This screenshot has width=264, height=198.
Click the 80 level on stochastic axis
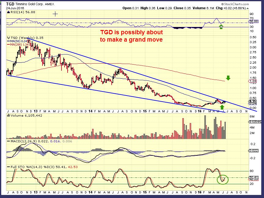pos(251,171)
